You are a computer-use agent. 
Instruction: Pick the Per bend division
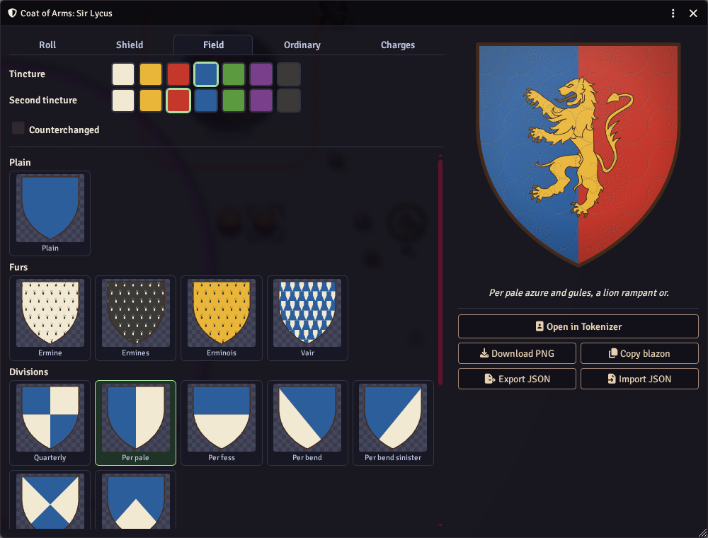307,423
